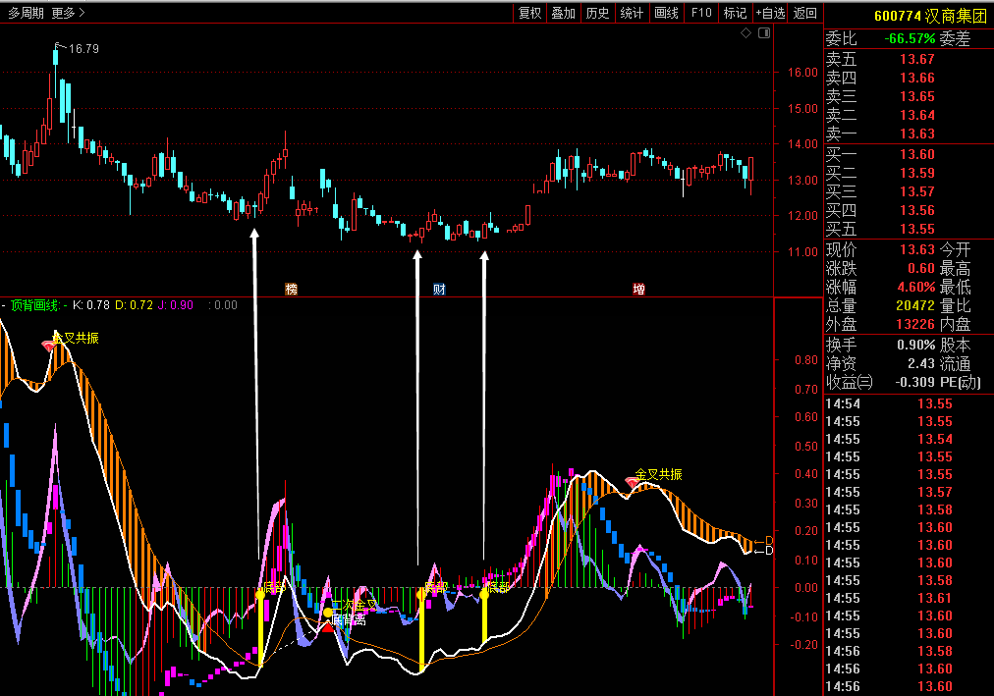Click the diamond icon above the chart

pos(746,33)
